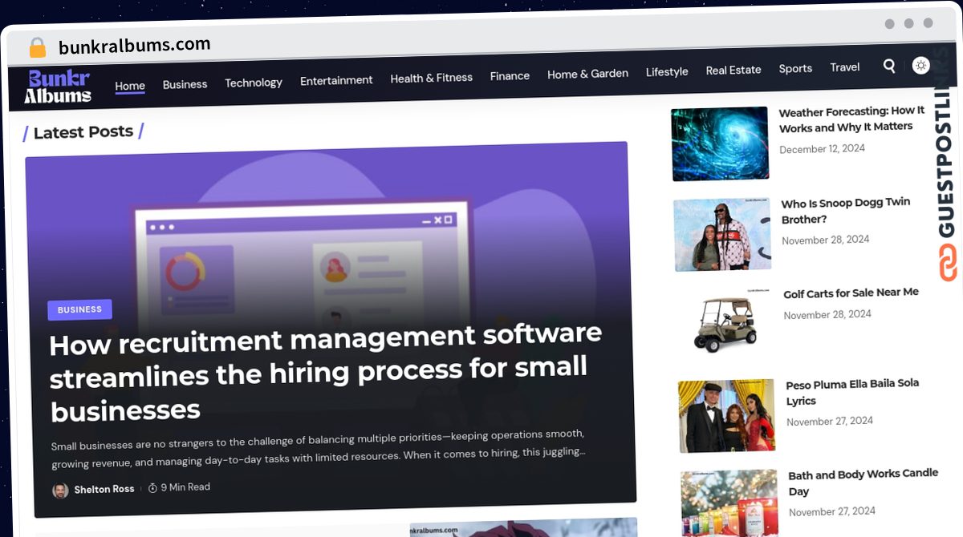The height and width of the screenshot is (537, 963).
Task: Open the Who Is Snoop Dogg Twin Brother link
Action: (846, 211)
